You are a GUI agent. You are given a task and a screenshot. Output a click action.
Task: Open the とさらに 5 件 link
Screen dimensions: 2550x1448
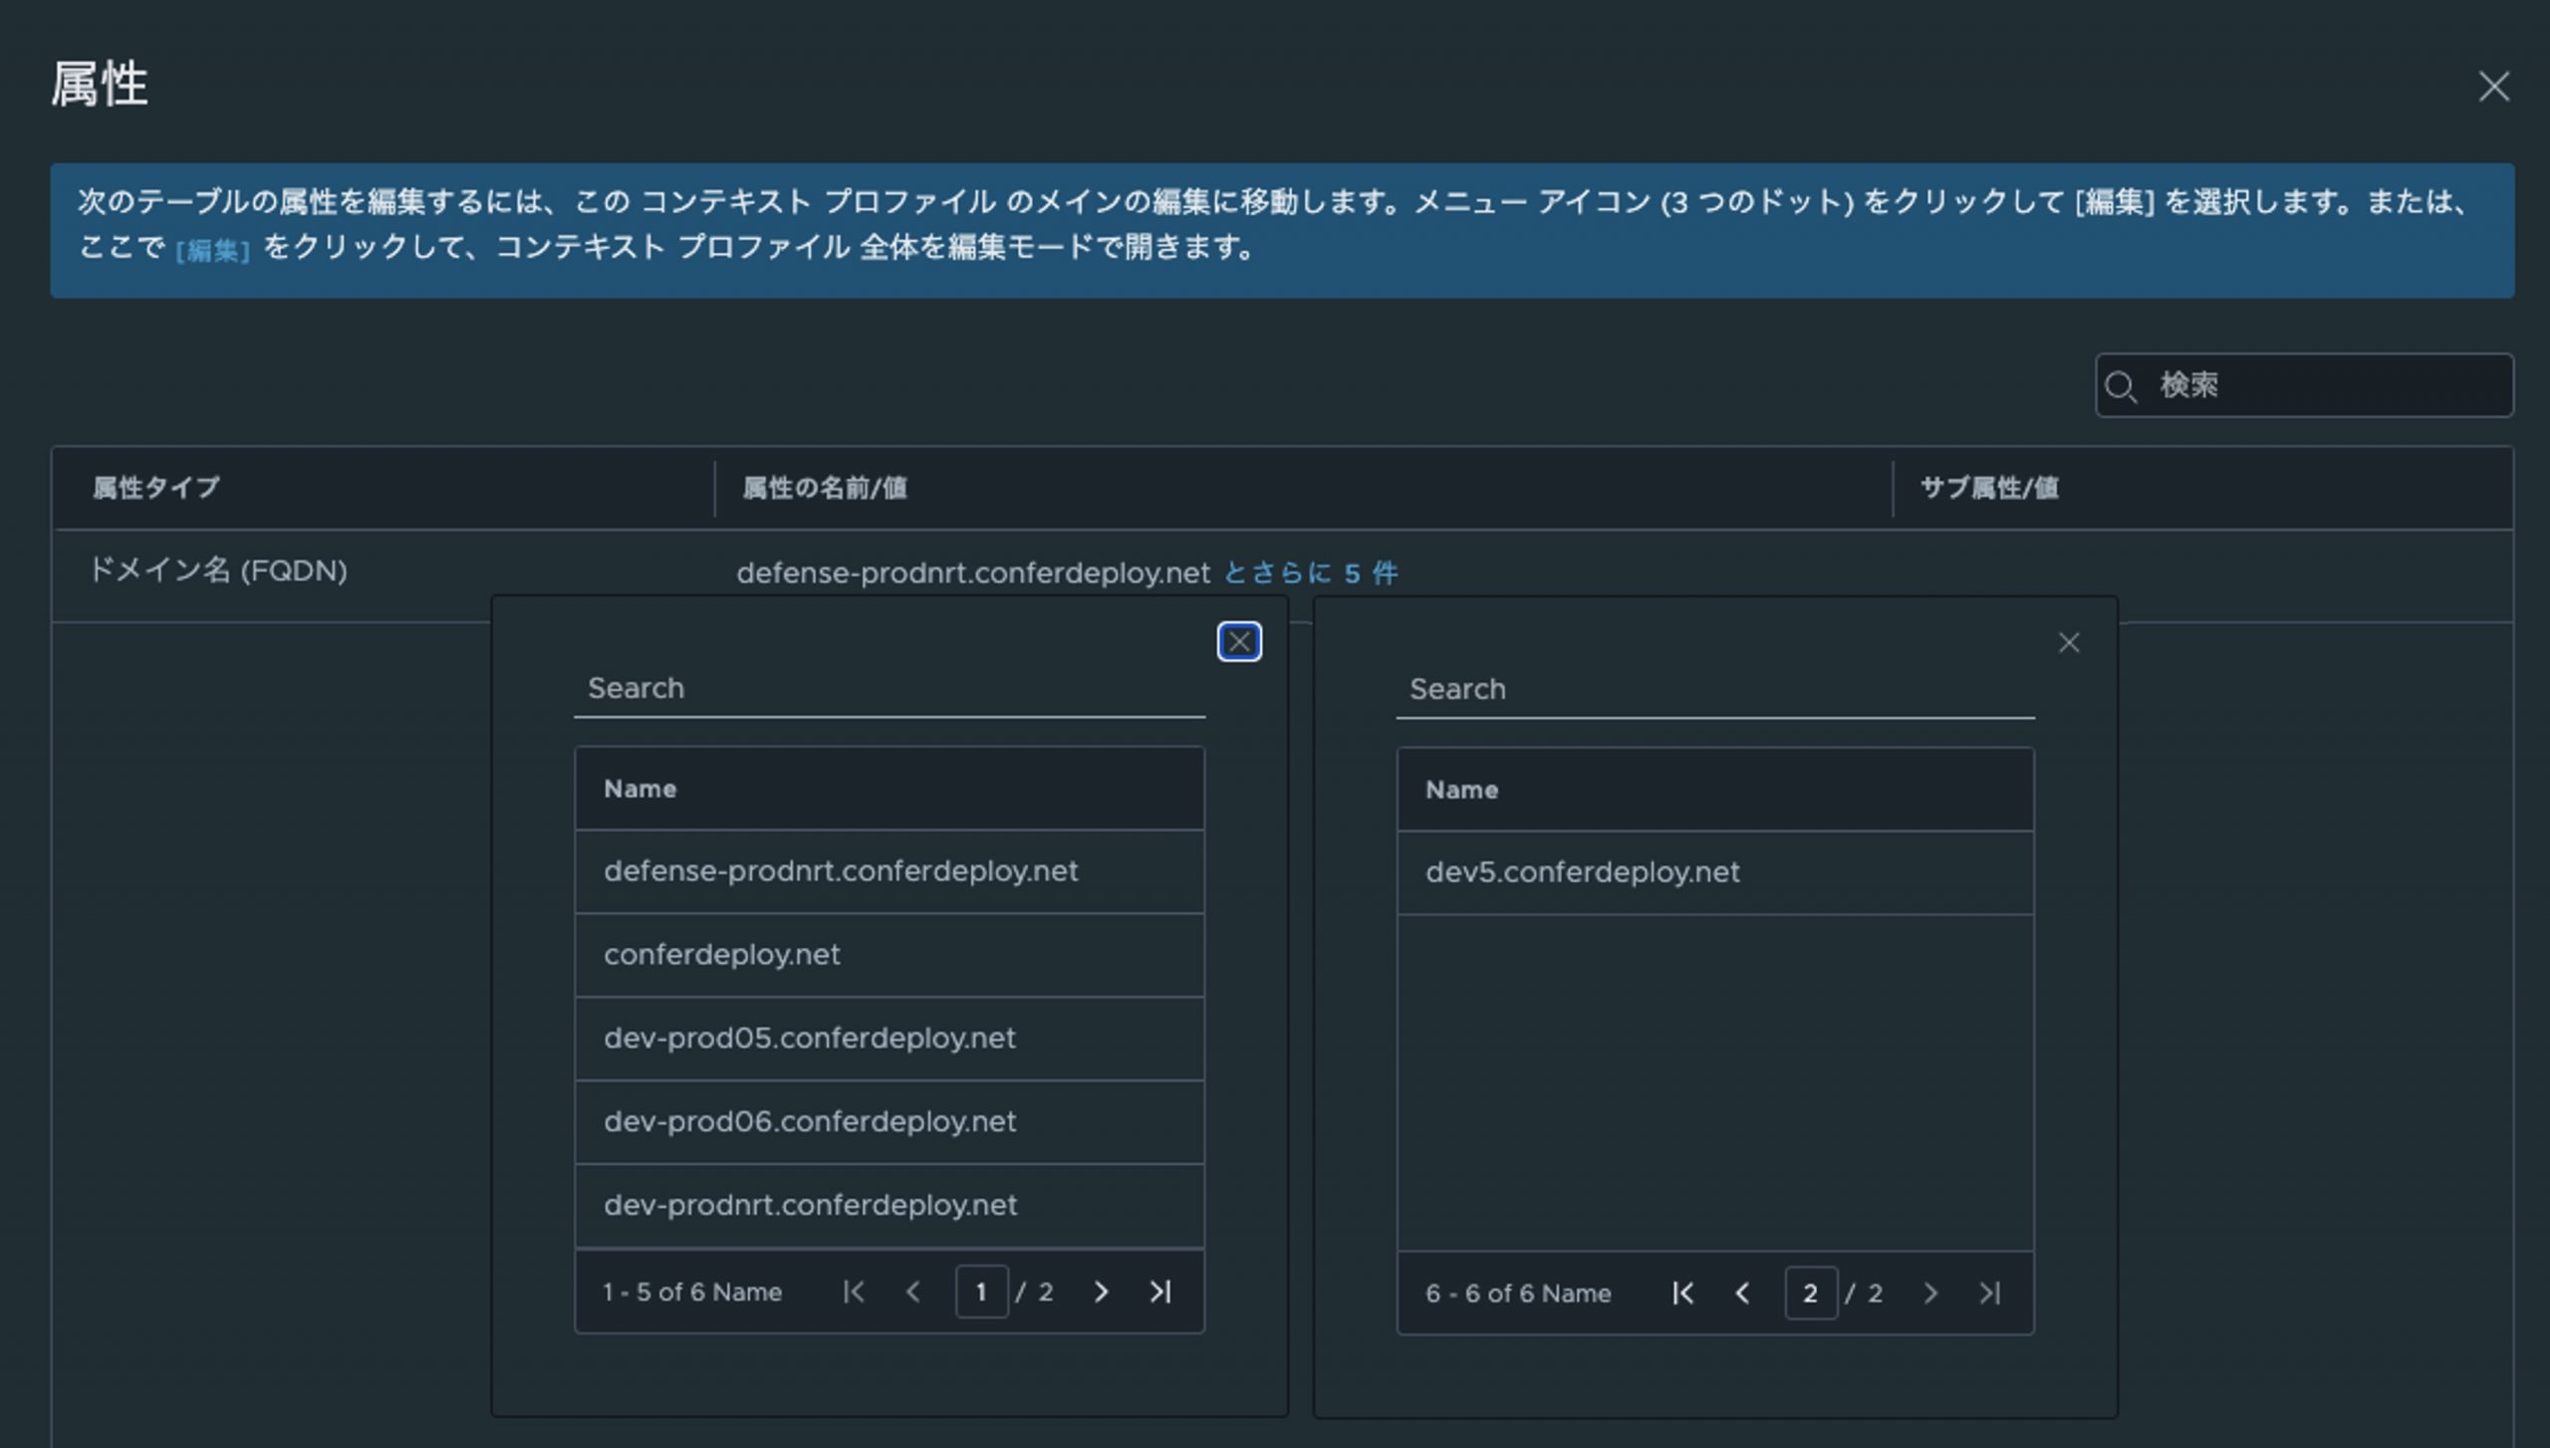1311,573
